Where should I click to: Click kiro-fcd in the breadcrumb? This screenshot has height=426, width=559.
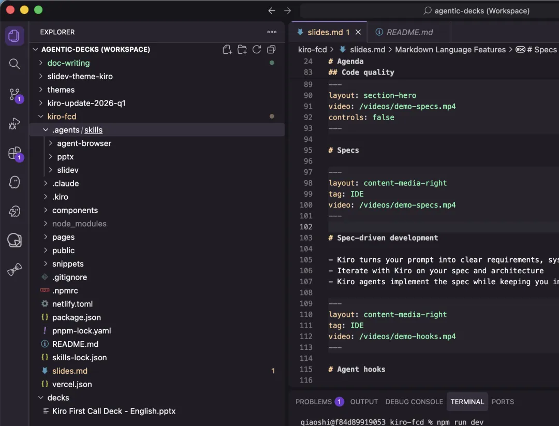coord(312,50)
